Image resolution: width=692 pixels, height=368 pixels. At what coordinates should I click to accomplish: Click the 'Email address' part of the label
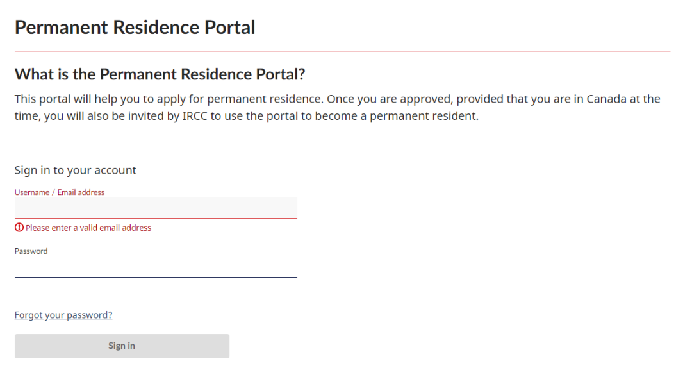(81, 192)
